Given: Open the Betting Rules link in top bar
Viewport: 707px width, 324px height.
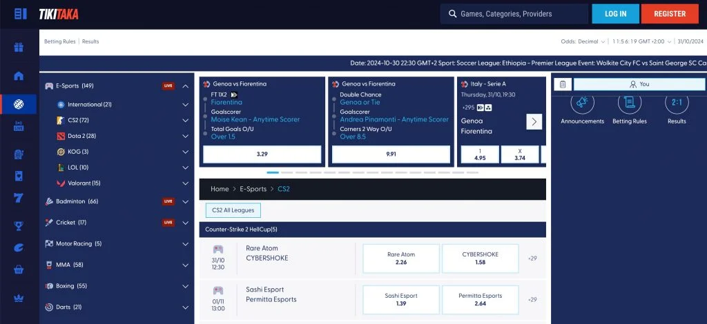Looking at the screenshot, I should [60, 41].
